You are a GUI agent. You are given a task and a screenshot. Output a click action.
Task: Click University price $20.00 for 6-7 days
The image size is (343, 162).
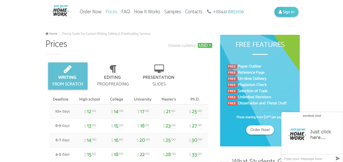click(143, 140)
